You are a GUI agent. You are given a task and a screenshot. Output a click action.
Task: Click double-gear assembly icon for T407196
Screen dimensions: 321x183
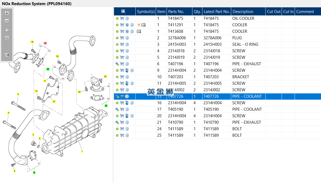[117, 64]
